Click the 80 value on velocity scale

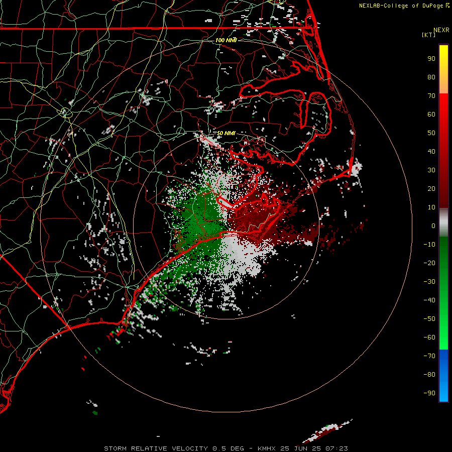[x=431, y=77]
